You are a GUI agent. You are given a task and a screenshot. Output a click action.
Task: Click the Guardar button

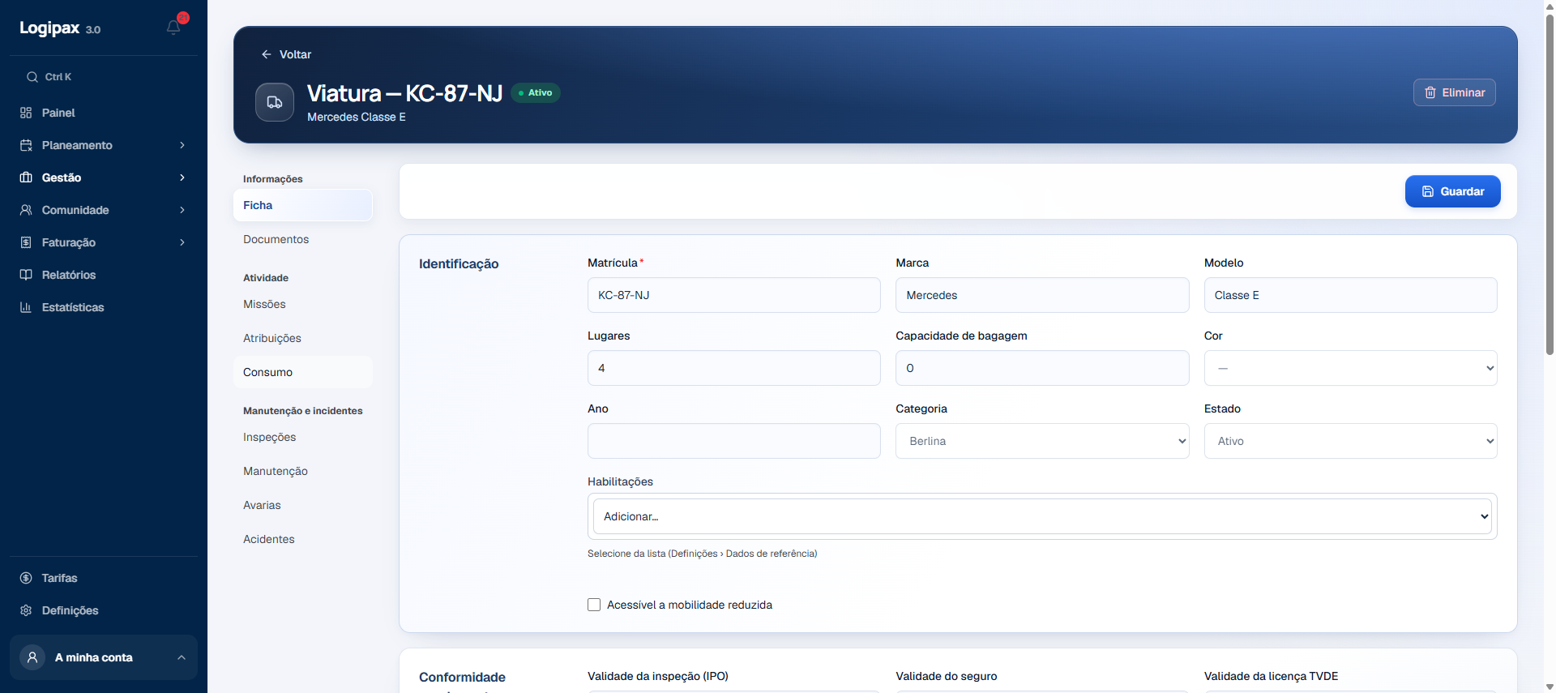pyautogui.click(x=1452, y=191)
